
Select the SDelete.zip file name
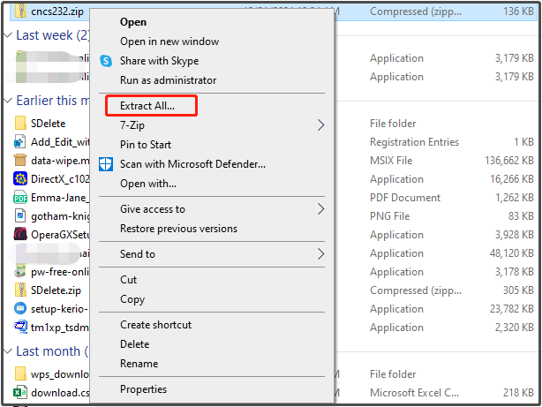56,290
